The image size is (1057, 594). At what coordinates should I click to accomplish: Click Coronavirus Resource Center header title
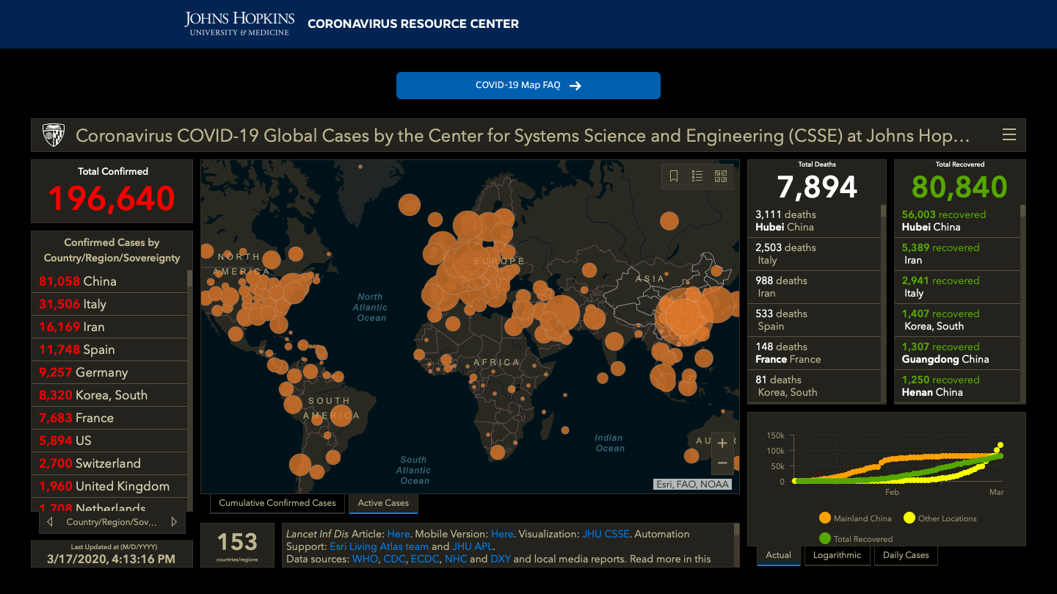[x=413, y=24]
